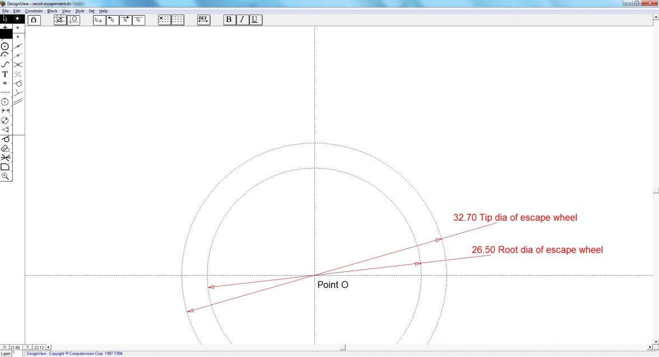
Task: Open the Constrain menu
Action: pyautogui.click(x=34, y=11)
